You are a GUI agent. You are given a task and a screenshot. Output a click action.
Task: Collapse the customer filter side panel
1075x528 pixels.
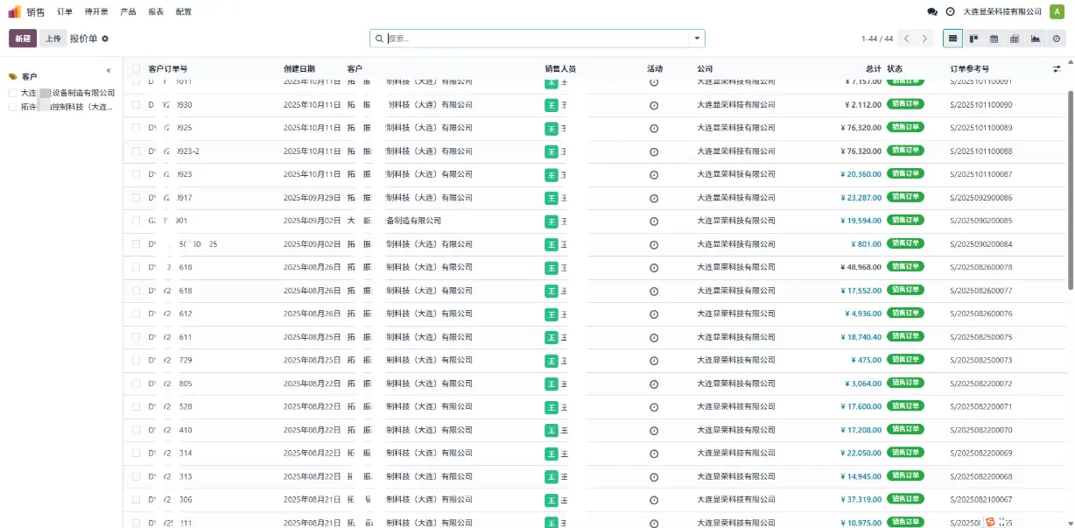point(109,71)
